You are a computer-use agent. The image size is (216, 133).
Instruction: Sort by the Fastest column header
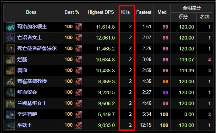[x=144, y=12]
